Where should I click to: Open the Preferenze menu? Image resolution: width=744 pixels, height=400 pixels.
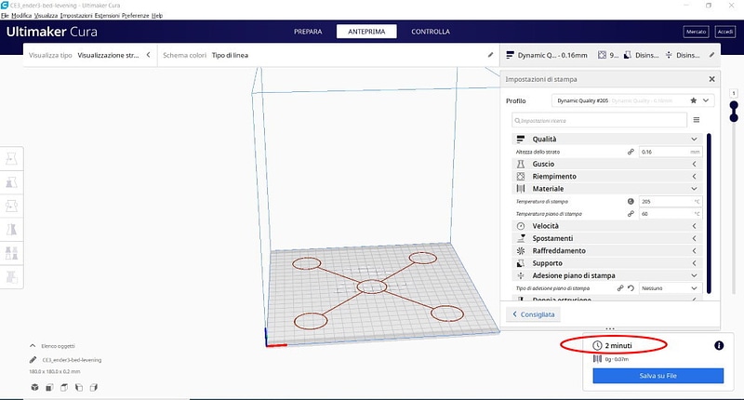pyautogui.click(x=135, y=15)
